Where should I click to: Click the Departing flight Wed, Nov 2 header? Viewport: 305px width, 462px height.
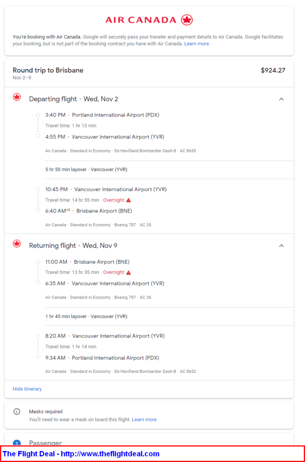[x=73, y=99]
